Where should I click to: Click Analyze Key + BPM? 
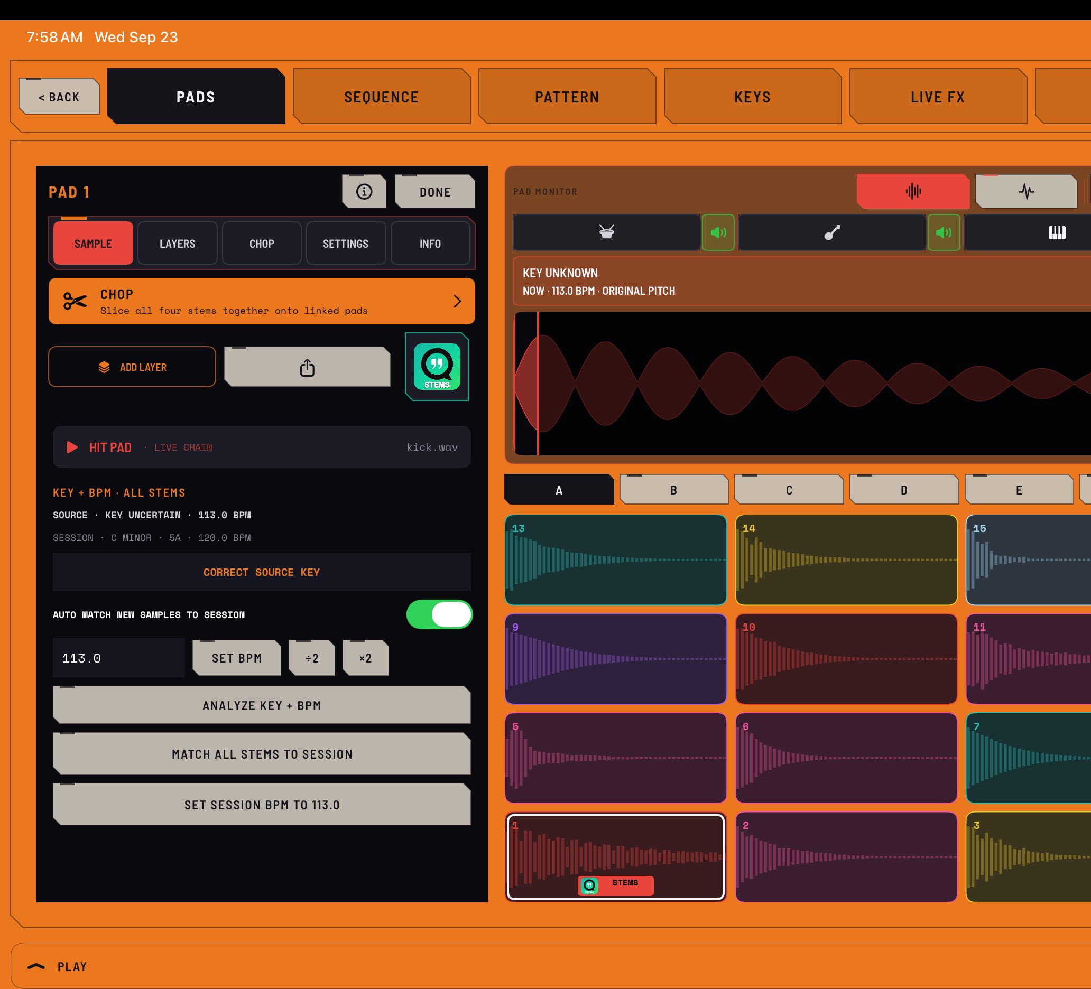pos(262,705)
